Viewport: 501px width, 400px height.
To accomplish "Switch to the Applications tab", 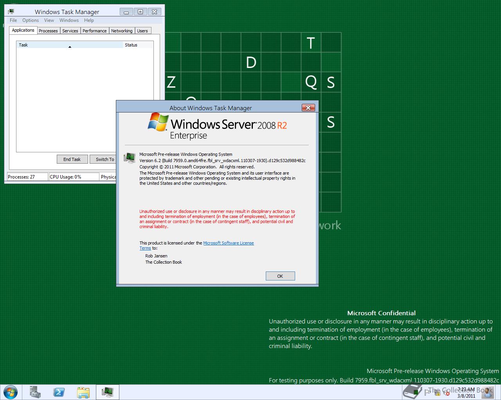I will pos(23,30).
